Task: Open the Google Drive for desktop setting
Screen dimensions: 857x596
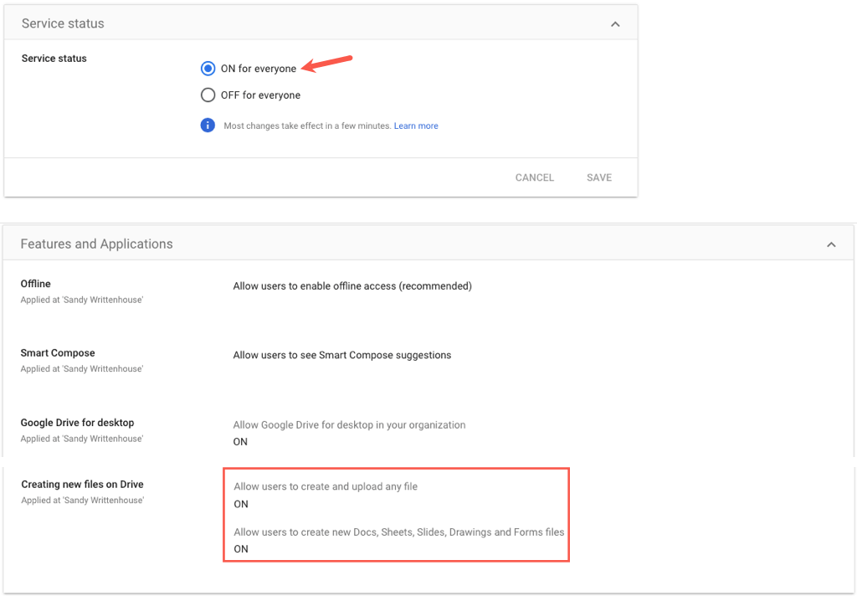Action: click(77, 423)
